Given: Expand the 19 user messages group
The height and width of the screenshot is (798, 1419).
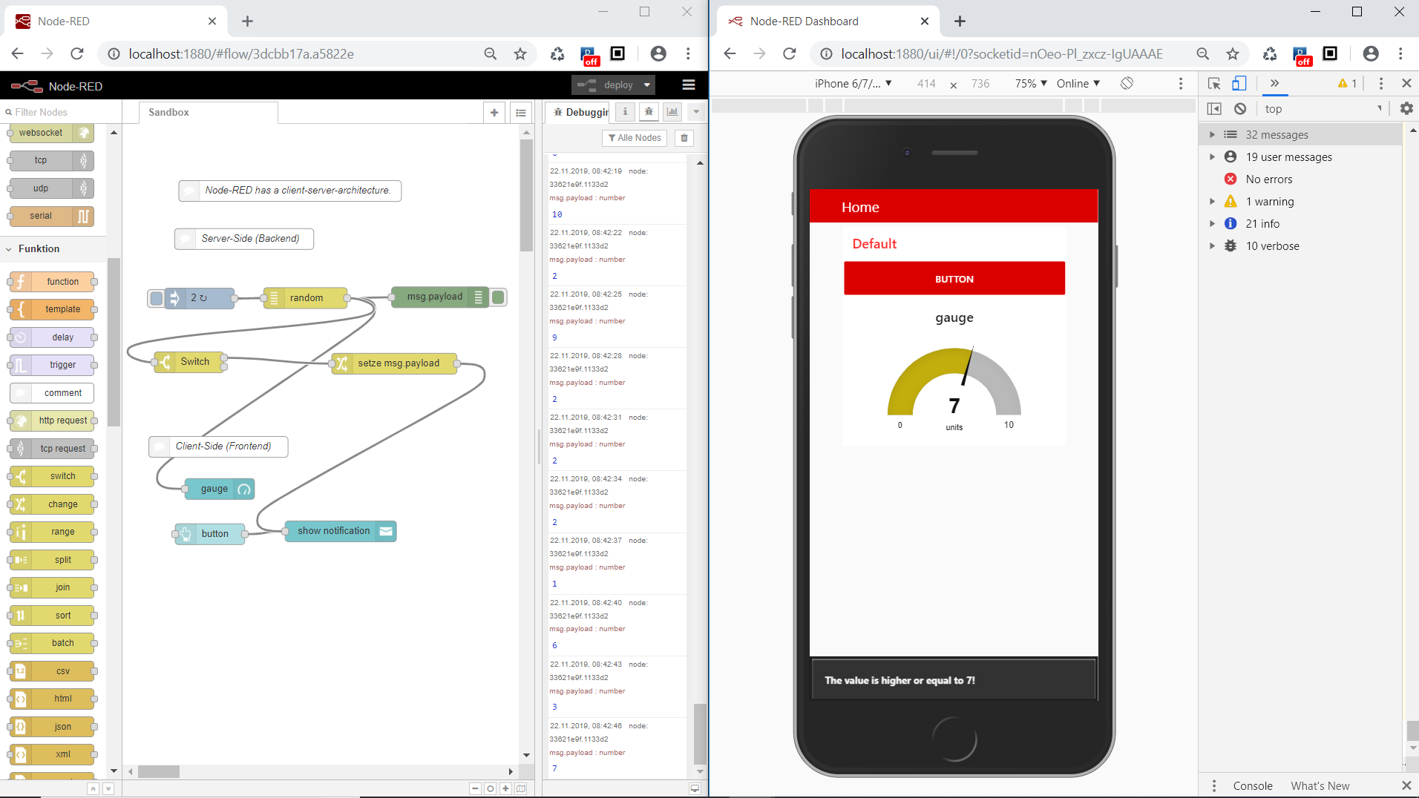Looking at the screenshot, I should coord(1212,157).
